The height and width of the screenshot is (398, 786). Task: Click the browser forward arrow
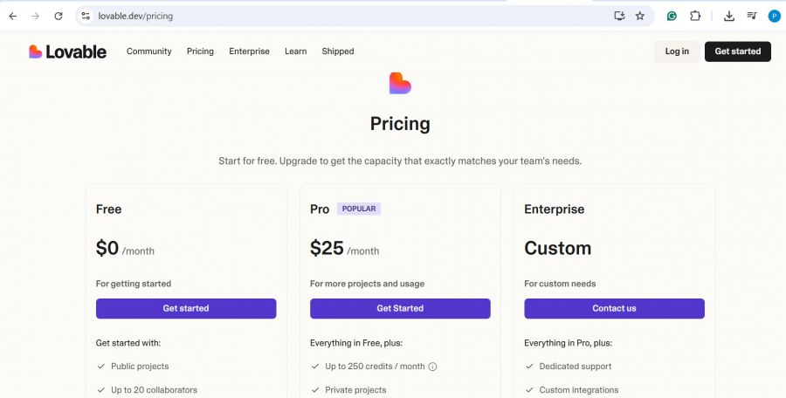[35, 16]
